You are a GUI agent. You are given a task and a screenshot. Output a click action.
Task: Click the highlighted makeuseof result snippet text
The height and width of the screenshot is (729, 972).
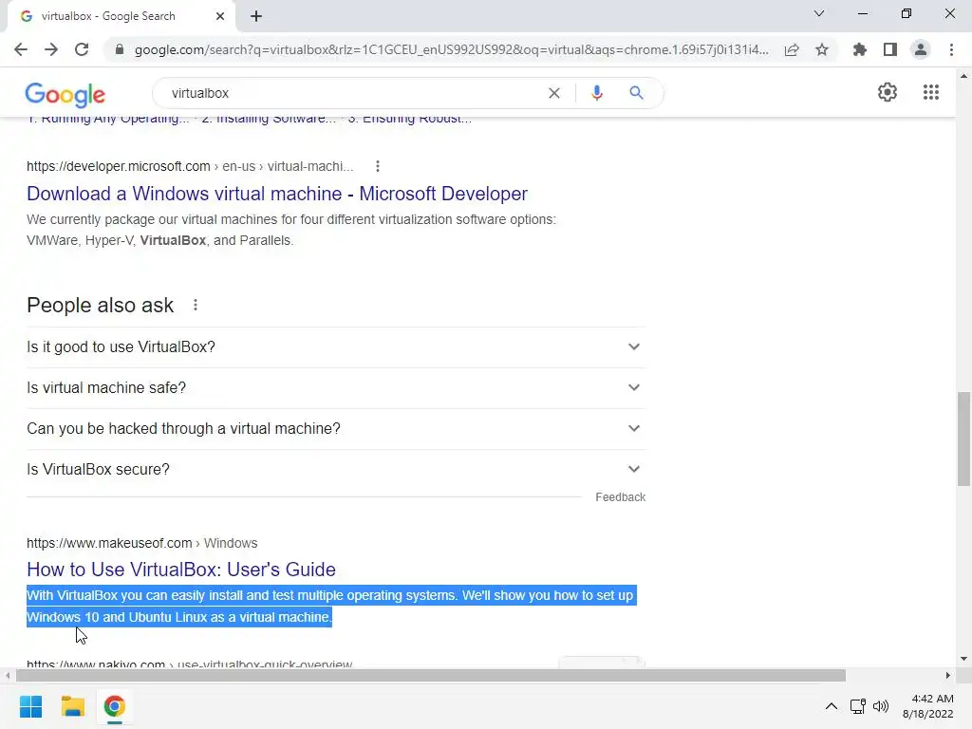(x=331, y=607)
